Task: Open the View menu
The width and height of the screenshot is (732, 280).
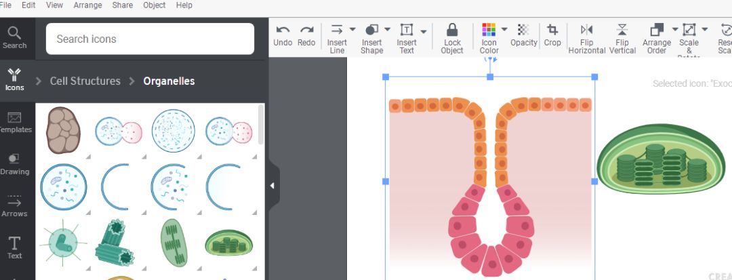Action: 55,5
